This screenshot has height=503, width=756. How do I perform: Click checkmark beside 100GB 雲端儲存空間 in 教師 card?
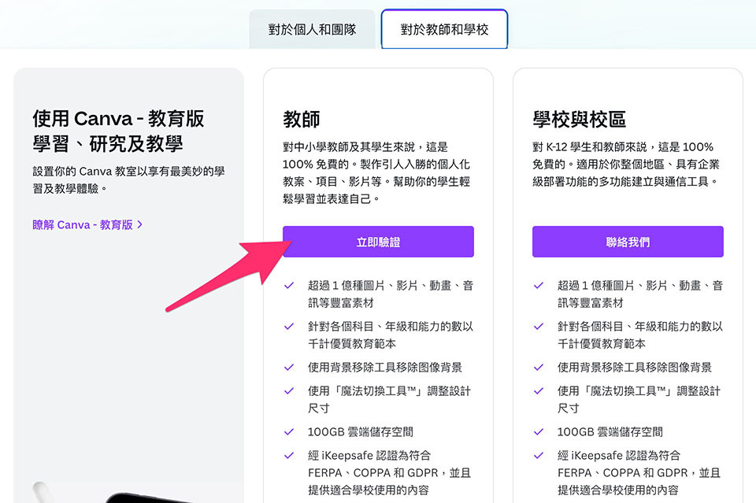(289, 432)
